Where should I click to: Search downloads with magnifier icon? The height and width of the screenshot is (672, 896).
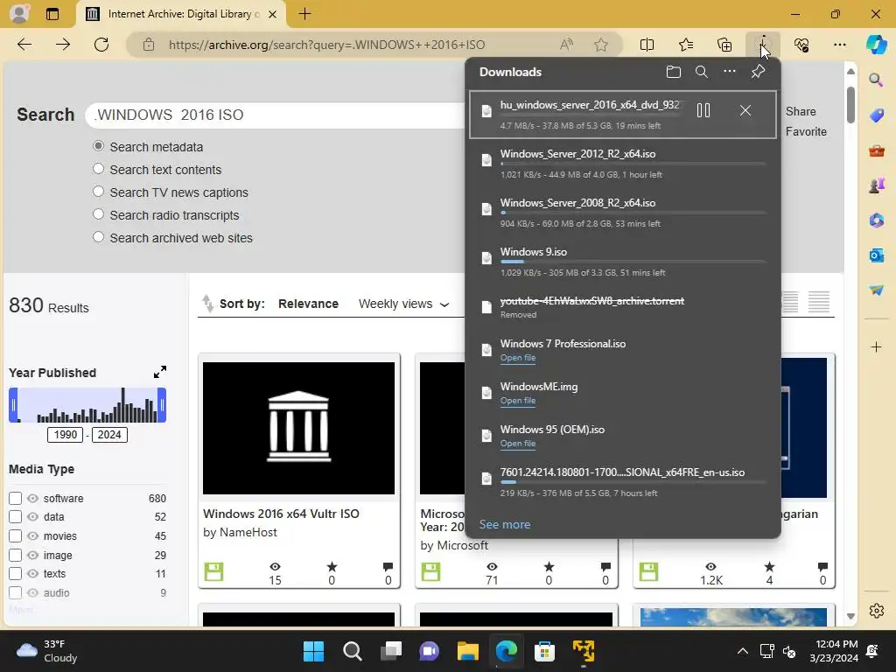pos(702,72)
